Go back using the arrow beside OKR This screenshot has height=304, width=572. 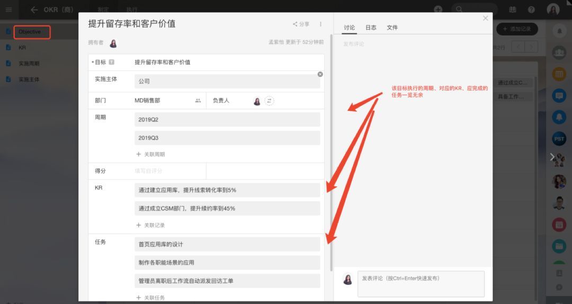34,10
